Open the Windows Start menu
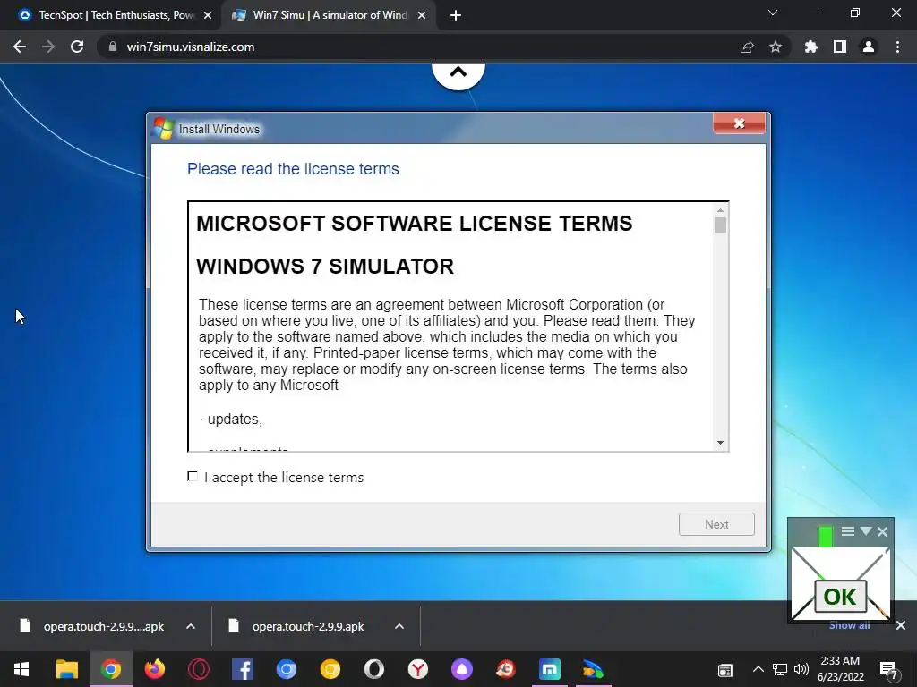Viewport: 917px width, 687px height. 21,669
